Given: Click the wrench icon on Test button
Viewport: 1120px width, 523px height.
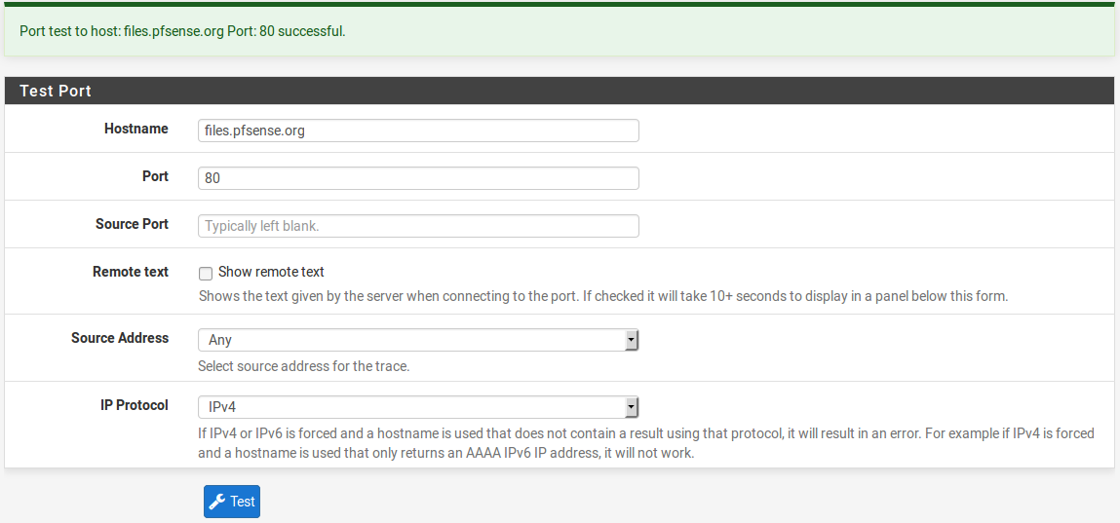Looking at the screenshot, I should tap(218, 502).
